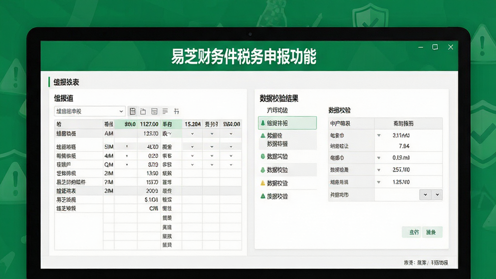The image size is (496, 279).
Task: Select the 7.84 value in the validation table
Action: point(404,146)
